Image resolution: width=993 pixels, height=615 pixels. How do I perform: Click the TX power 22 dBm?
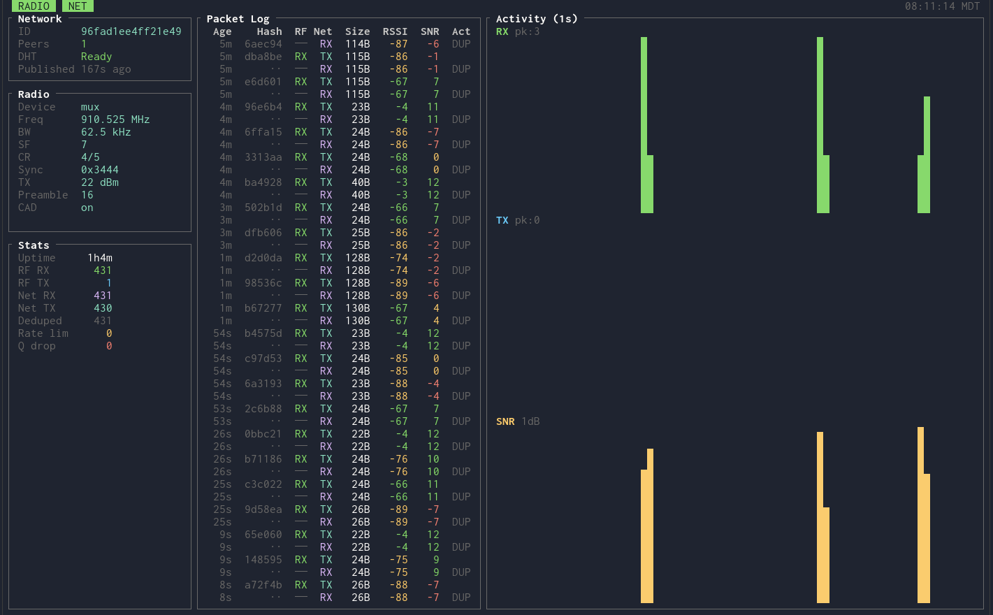[100, 182]
